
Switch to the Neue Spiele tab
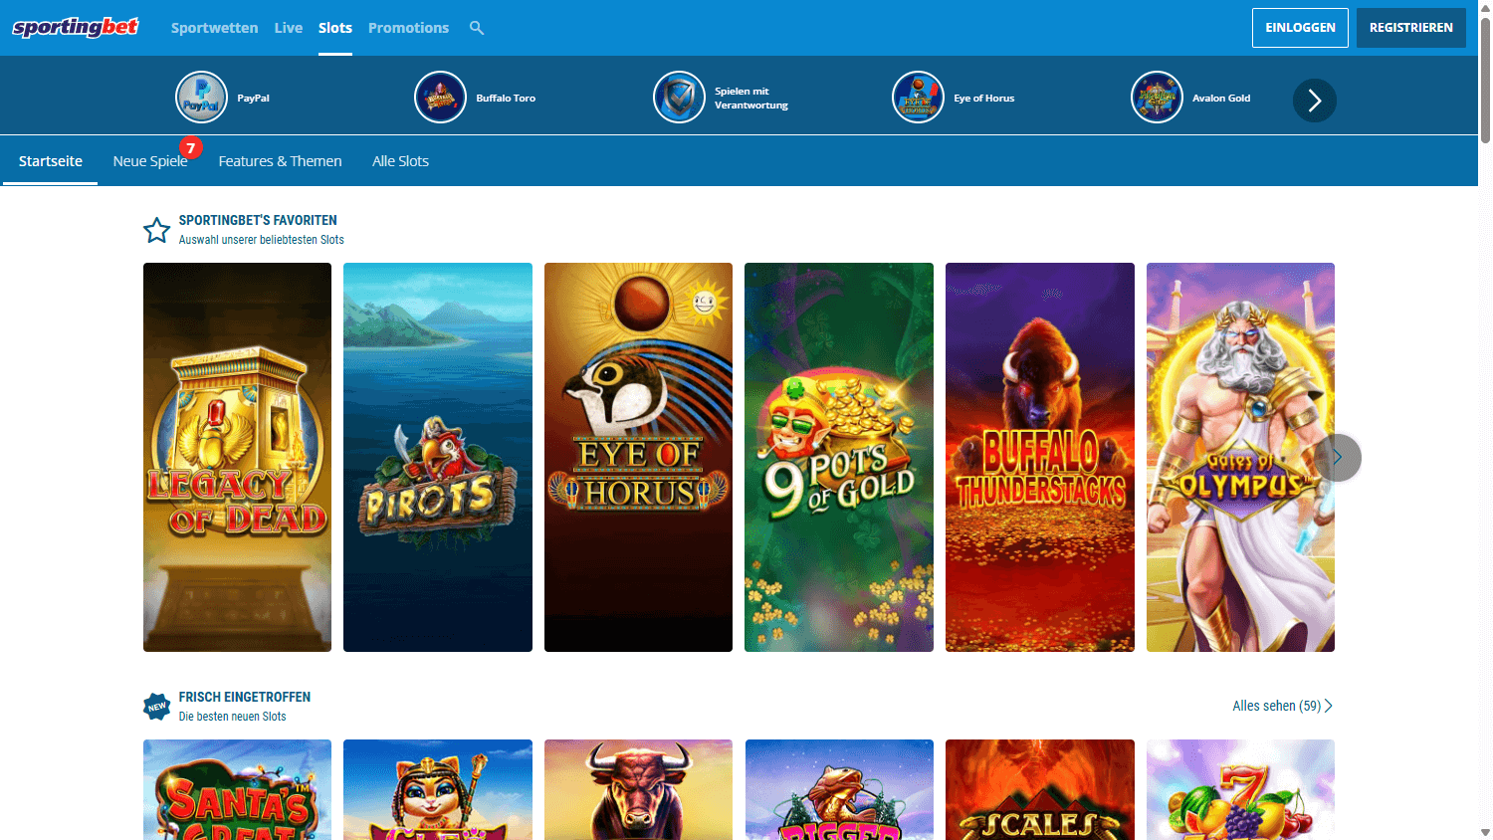(150, 160)
